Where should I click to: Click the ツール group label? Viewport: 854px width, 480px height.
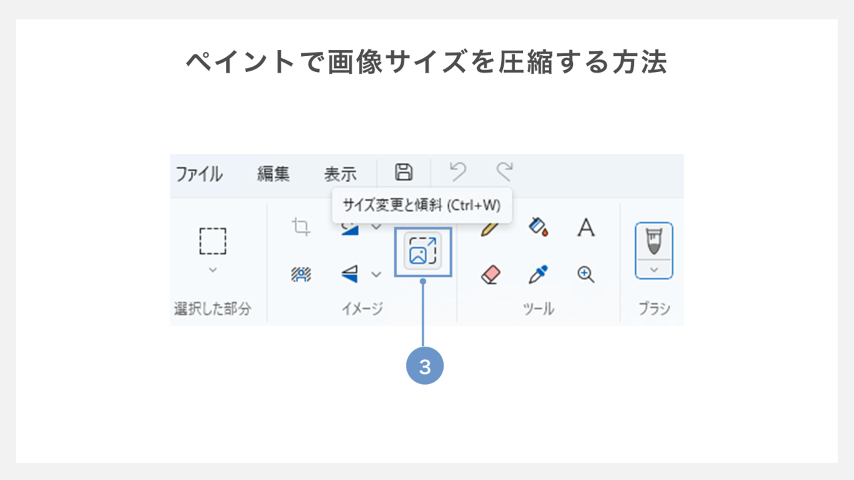[x=538, y=309]
